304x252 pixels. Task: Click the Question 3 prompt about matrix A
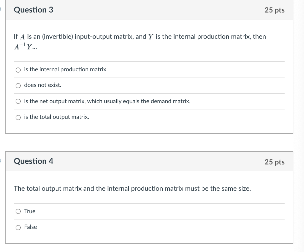pos(140,37)
